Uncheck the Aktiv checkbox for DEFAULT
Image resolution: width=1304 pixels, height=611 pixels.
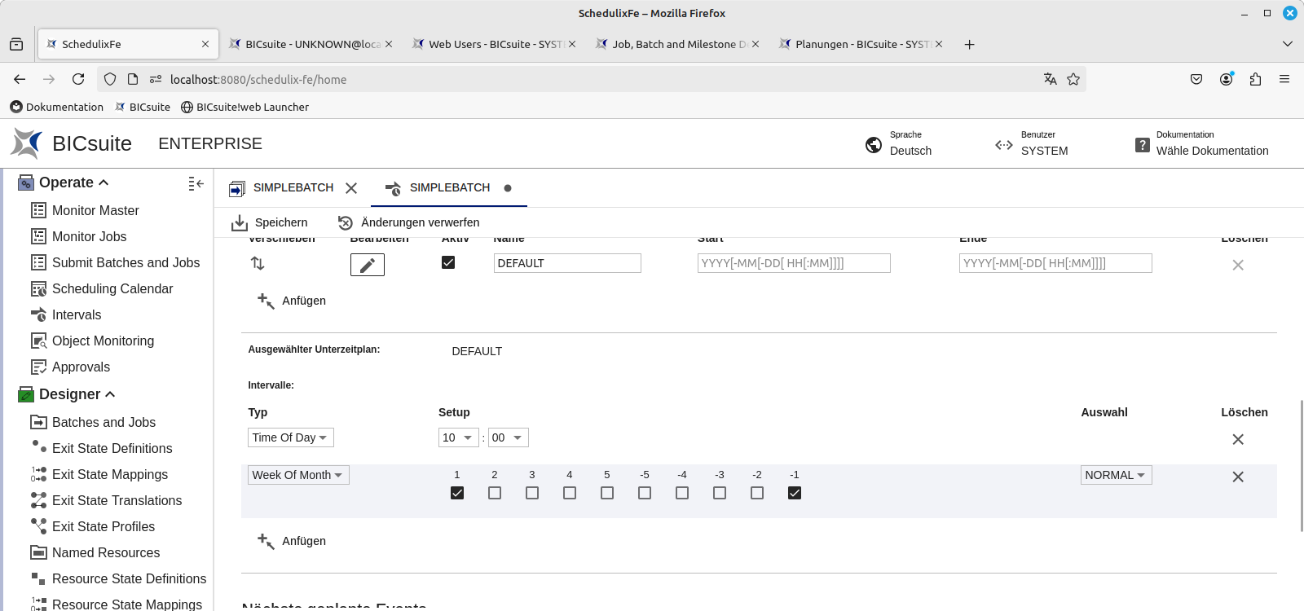click(x=448, y=262)
